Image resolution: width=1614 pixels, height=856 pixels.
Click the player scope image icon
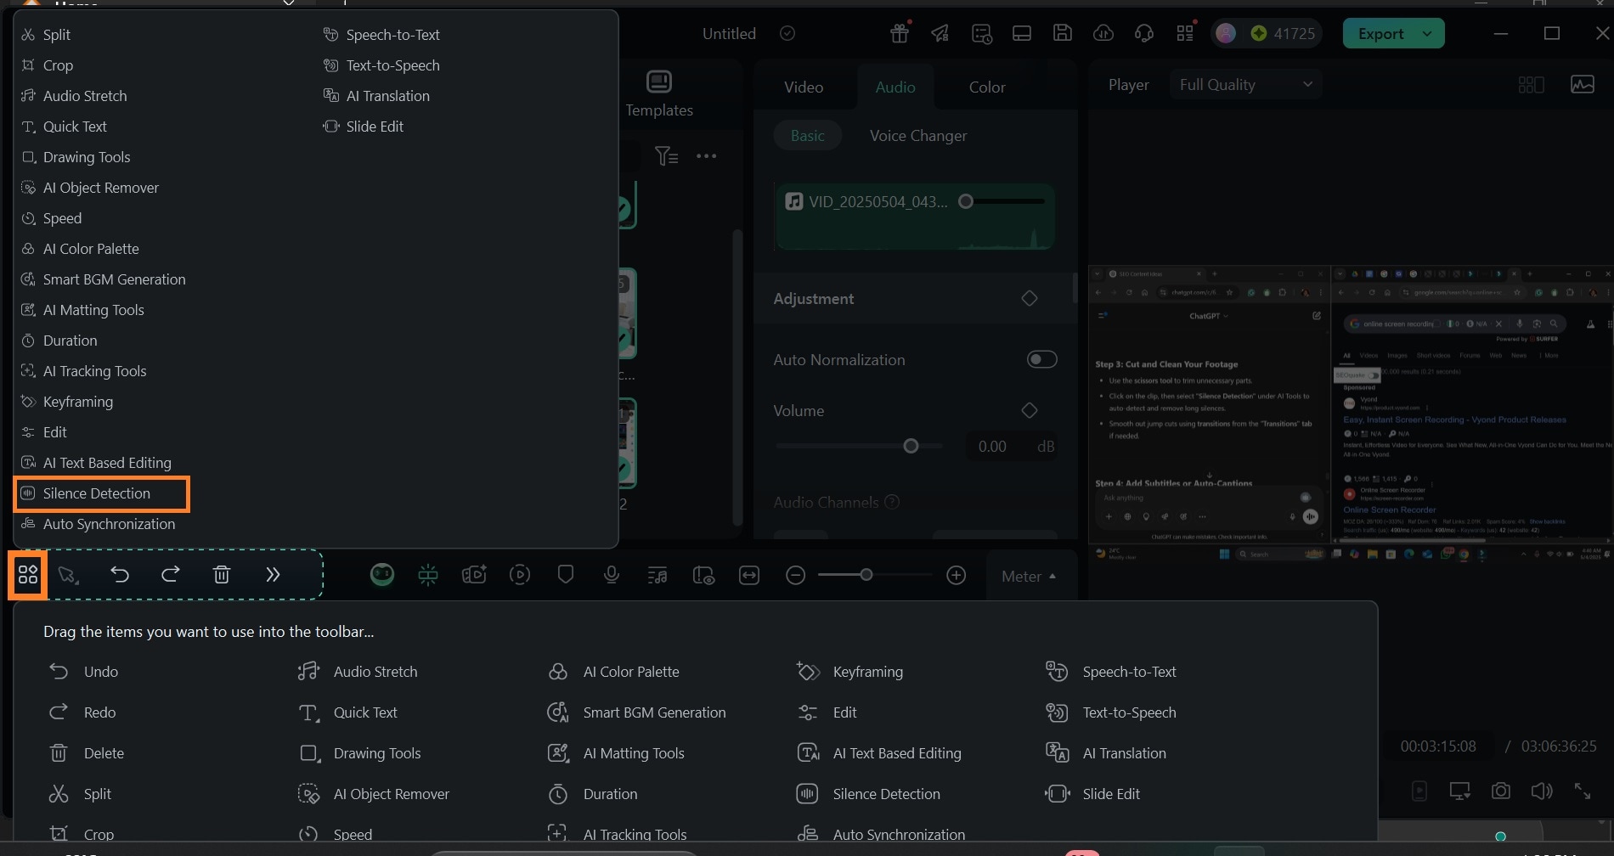click(1583, 84)
